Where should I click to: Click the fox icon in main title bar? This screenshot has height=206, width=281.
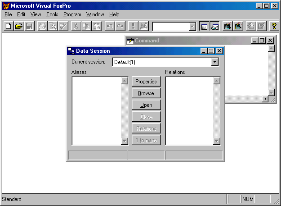point(6,6)
